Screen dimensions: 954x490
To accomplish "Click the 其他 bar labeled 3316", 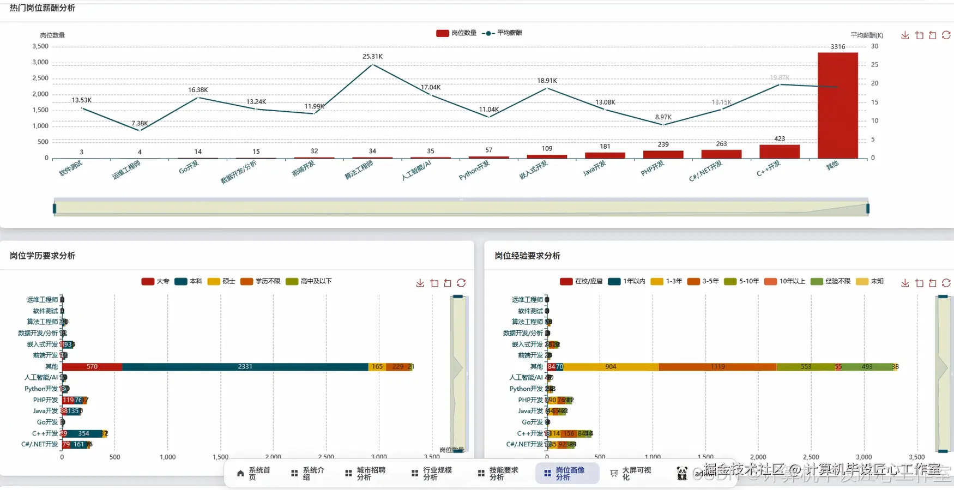I will (x=838, y=106).
